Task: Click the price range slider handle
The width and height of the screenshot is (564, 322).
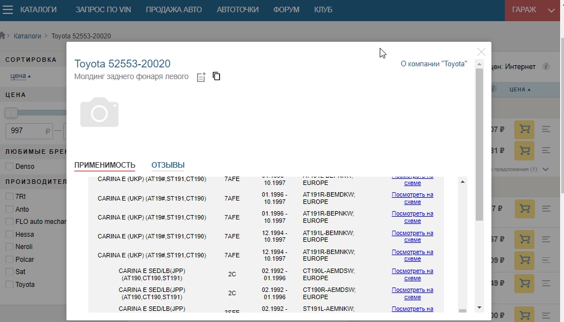Action: point(11,113)
